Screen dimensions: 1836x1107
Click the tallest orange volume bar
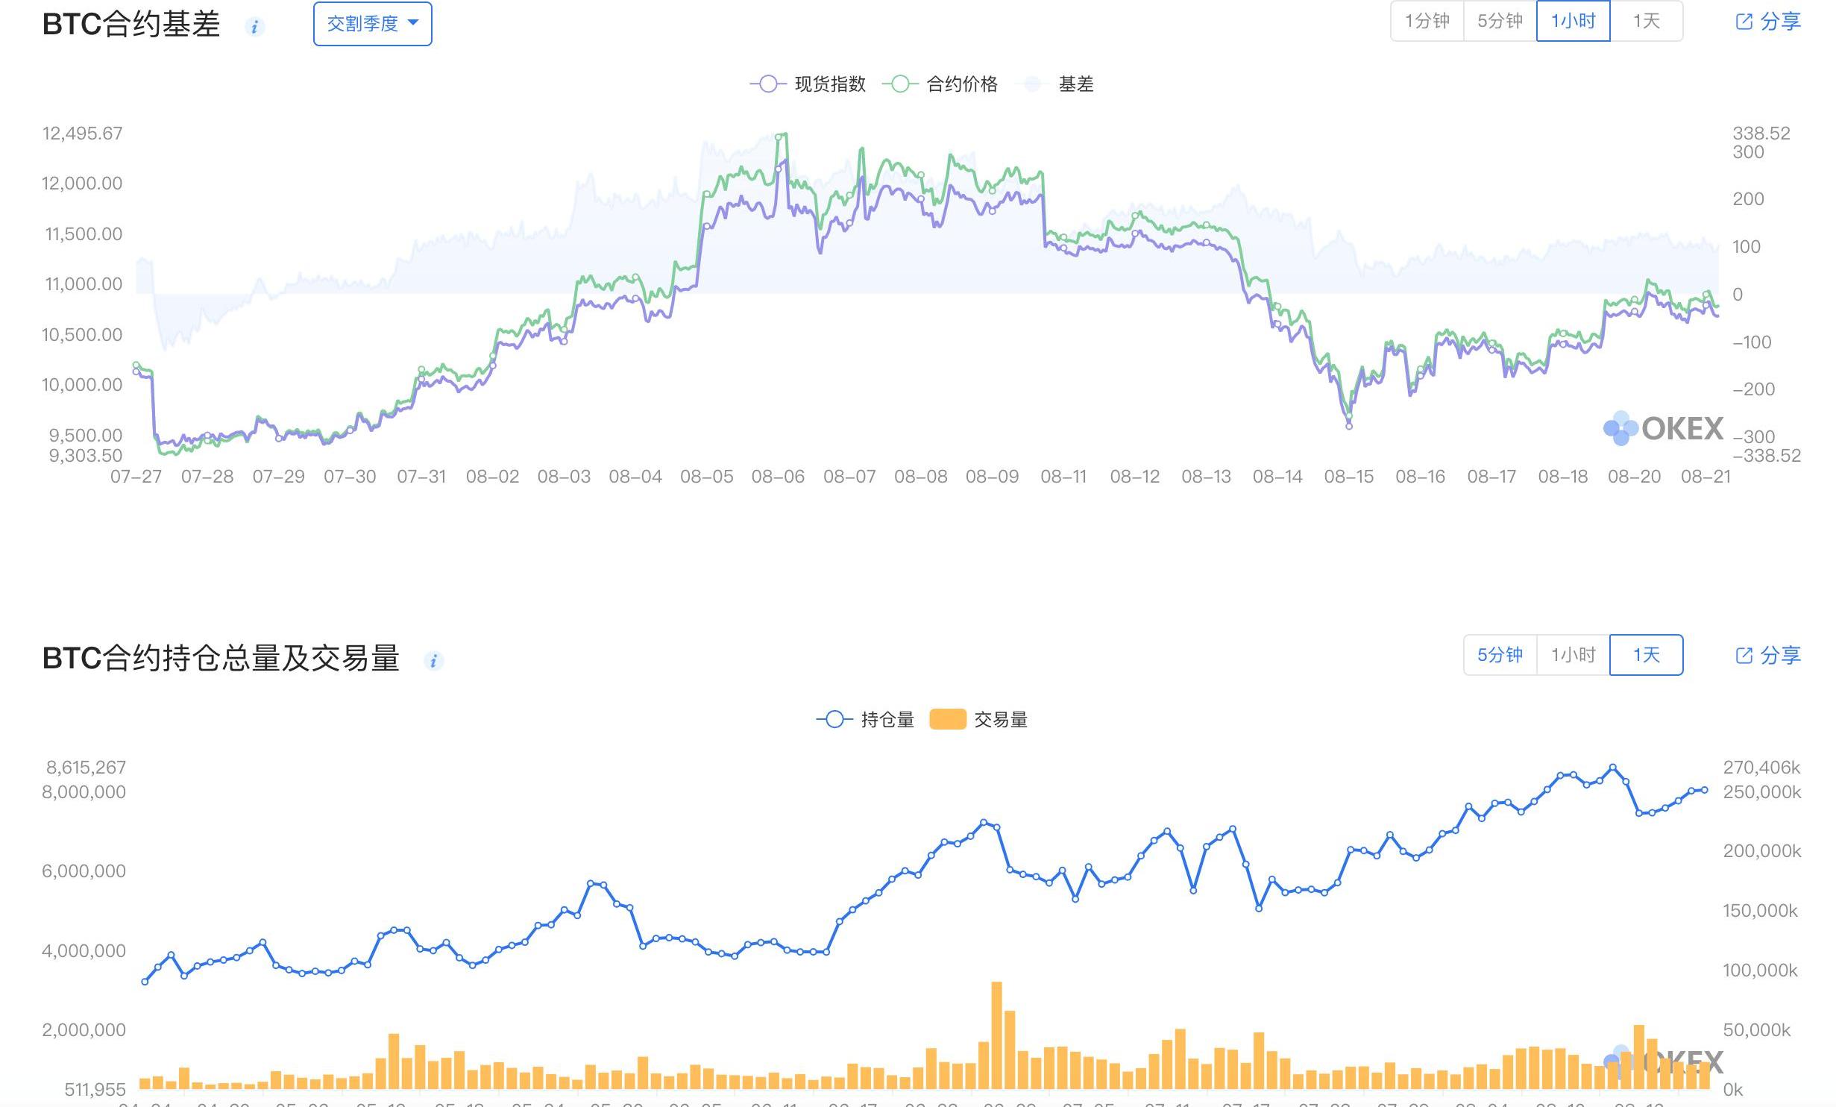click(996, 1035)
